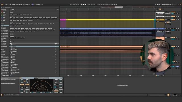Screen dimensions: 182x102
Task: Expand the Reverb item in results
Action: click(x=10, y=45)
